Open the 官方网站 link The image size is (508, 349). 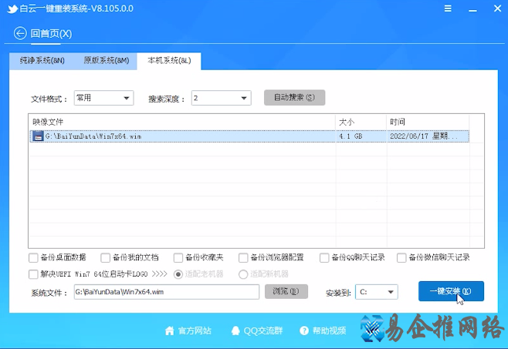pyautogui.click(x=195, y=331)
